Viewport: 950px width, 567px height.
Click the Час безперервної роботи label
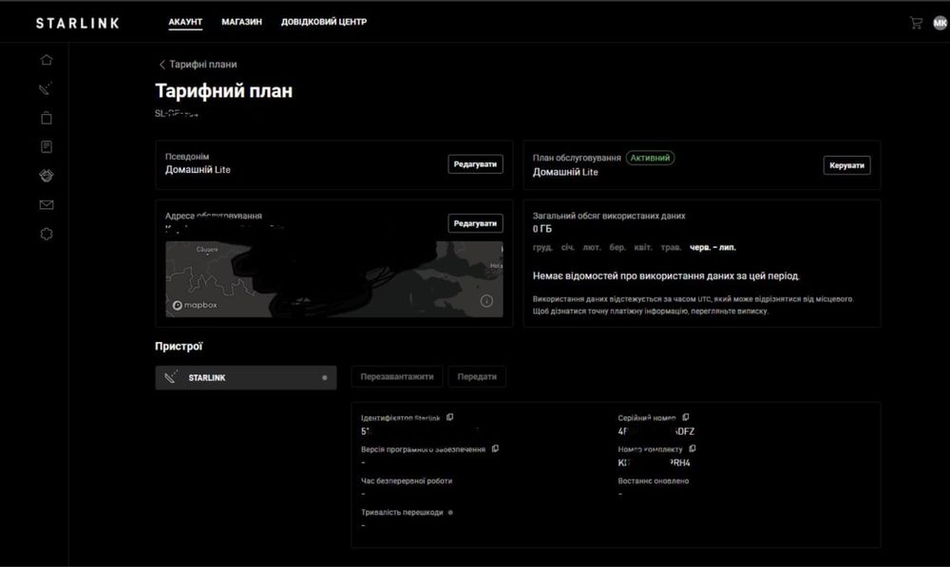(x=407, y=481)
